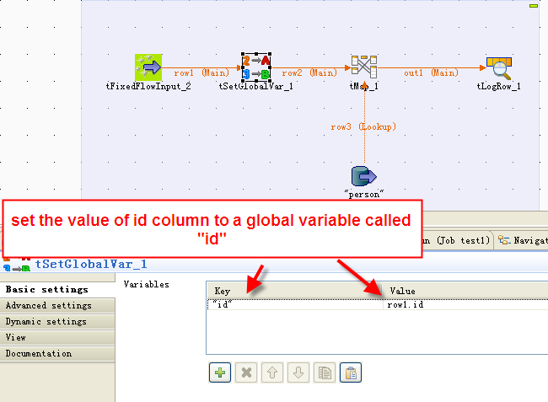Click the Key column header
The image size is (548, 402).
pos(295,291)
